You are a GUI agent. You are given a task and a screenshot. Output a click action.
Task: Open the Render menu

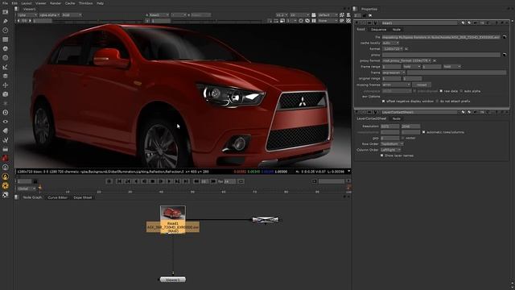point(56,3)
